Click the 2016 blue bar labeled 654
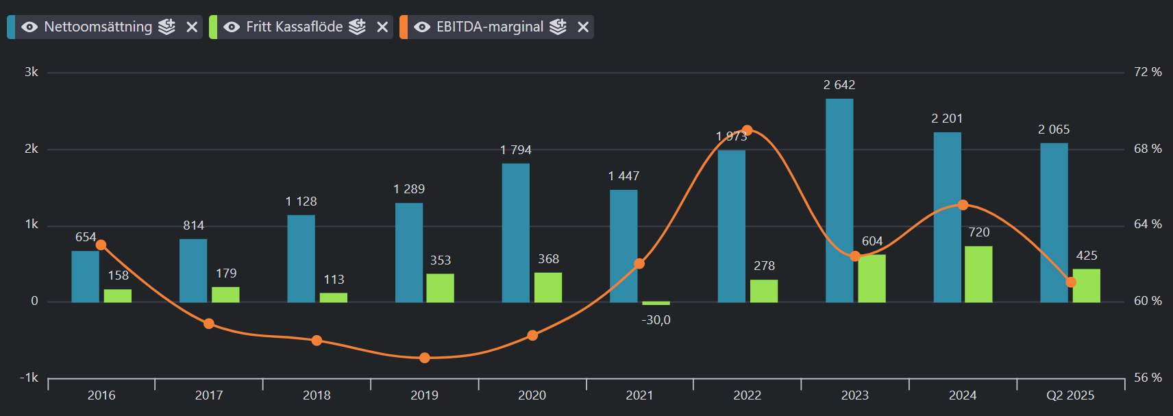 pyautogui.click(x=86, y=276)
